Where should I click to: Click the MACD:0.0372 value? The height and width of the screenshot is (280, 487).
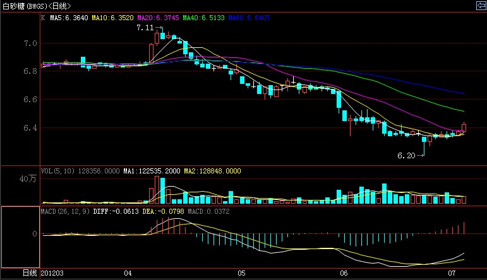208,211
